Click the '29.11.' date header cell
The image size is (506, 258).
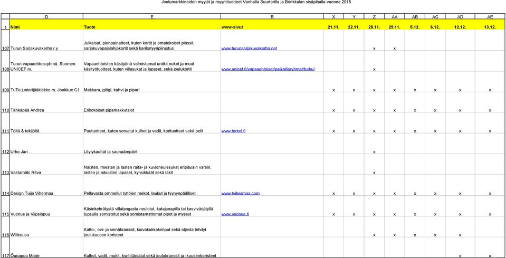click(394, 24)
